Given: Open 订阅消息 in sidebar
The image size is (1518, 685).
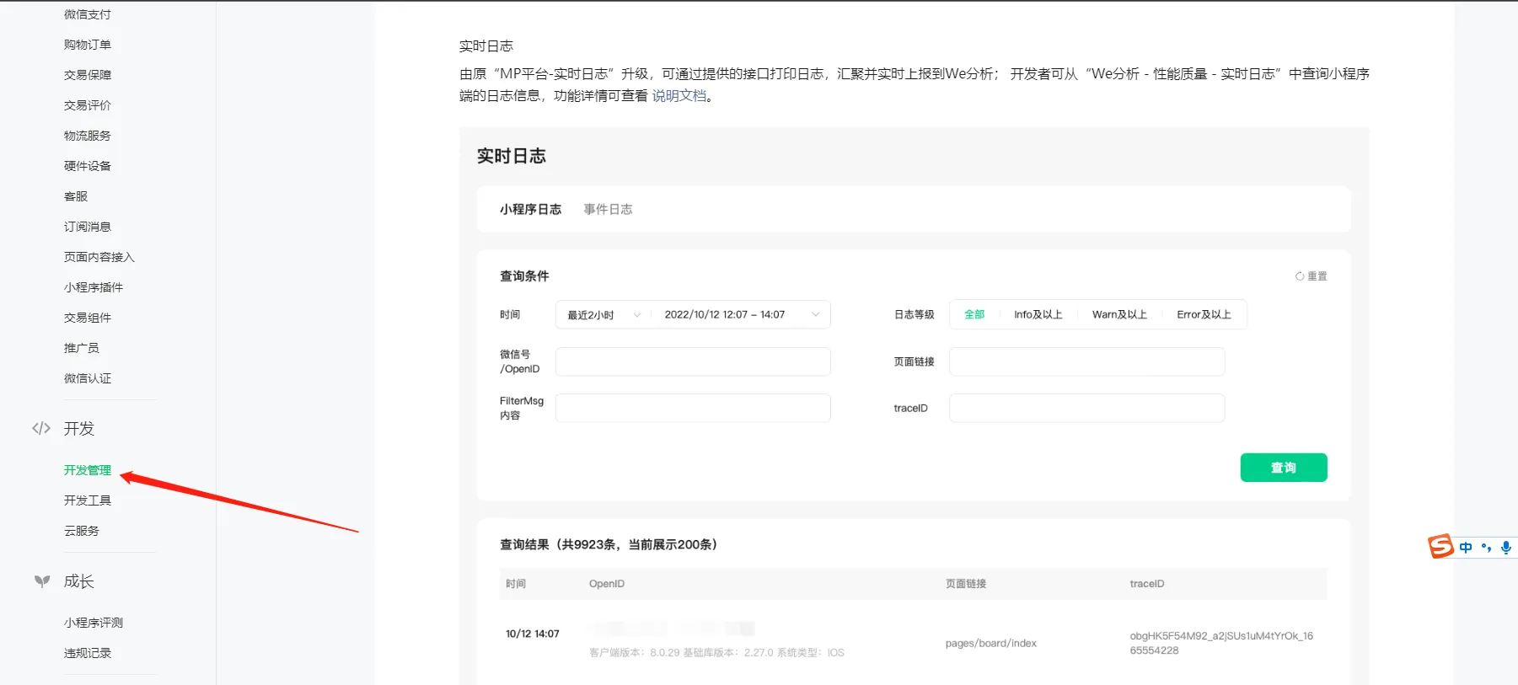Looking at the screenshot, I should pos(88,227).
